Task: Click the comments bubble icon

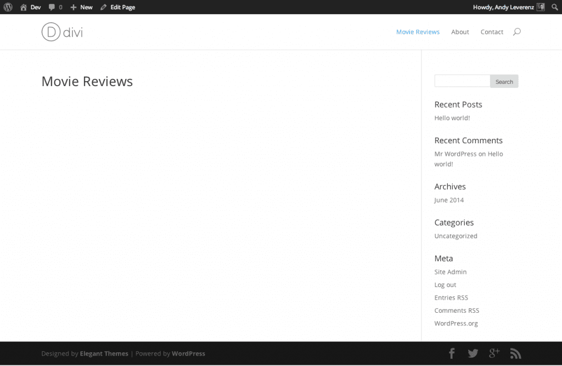Action: 52,7
